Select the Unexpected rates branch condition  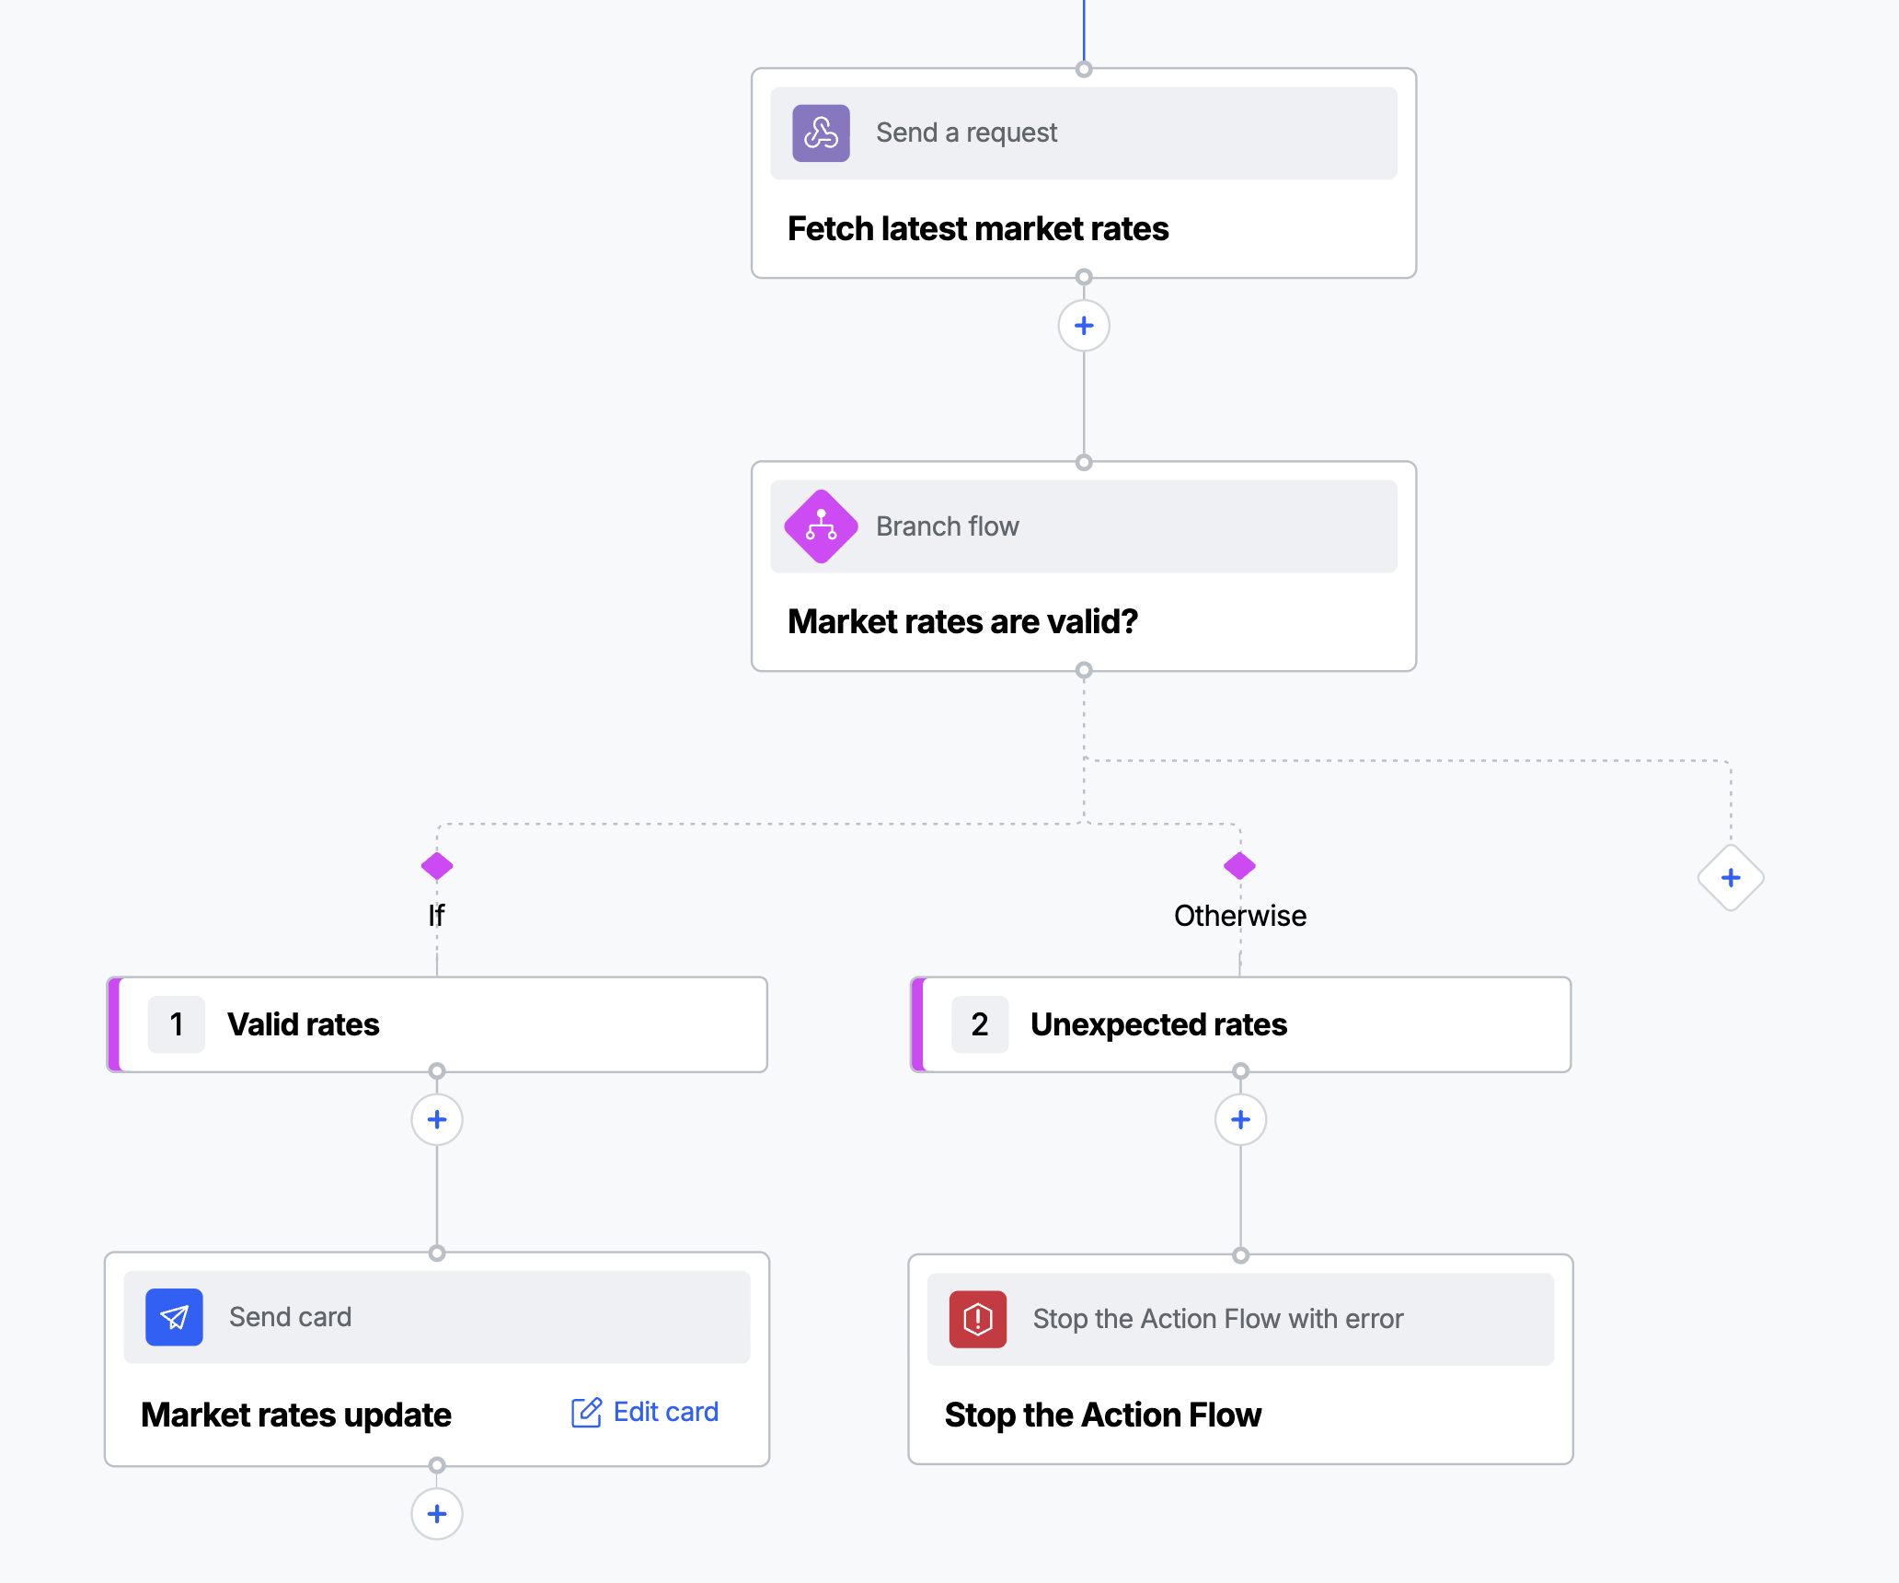pyautogui.click(x=1240, y=1024)
